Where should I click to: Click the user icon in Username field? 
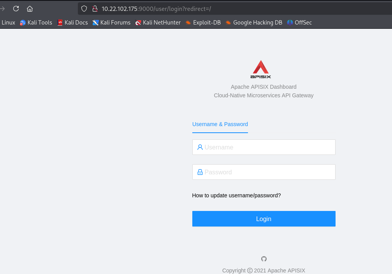pos(200,147)
